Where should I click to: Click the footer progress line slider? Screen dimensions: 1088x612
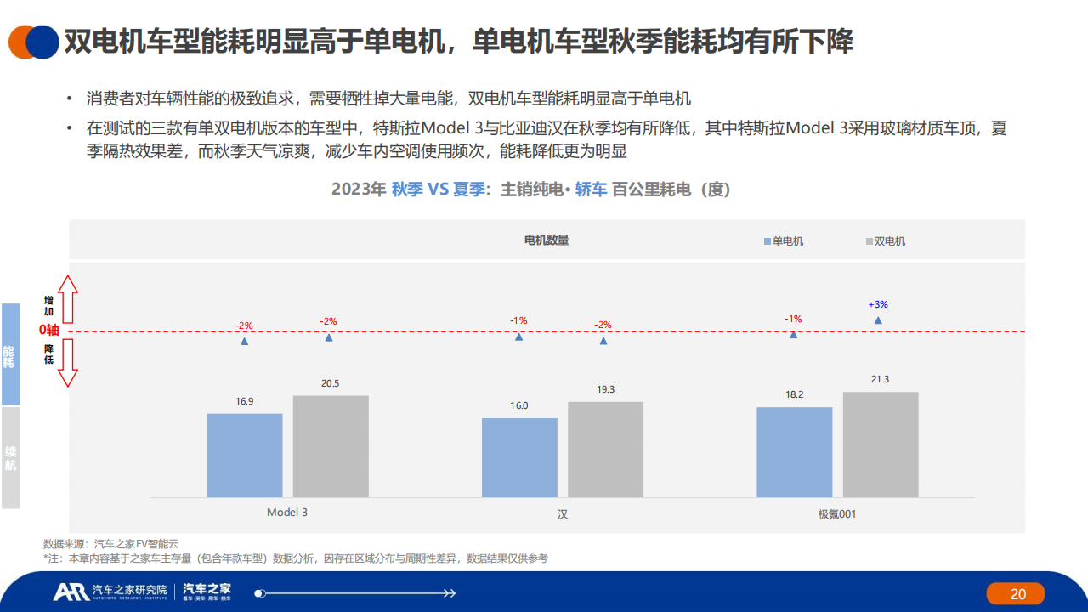point(355,593)
